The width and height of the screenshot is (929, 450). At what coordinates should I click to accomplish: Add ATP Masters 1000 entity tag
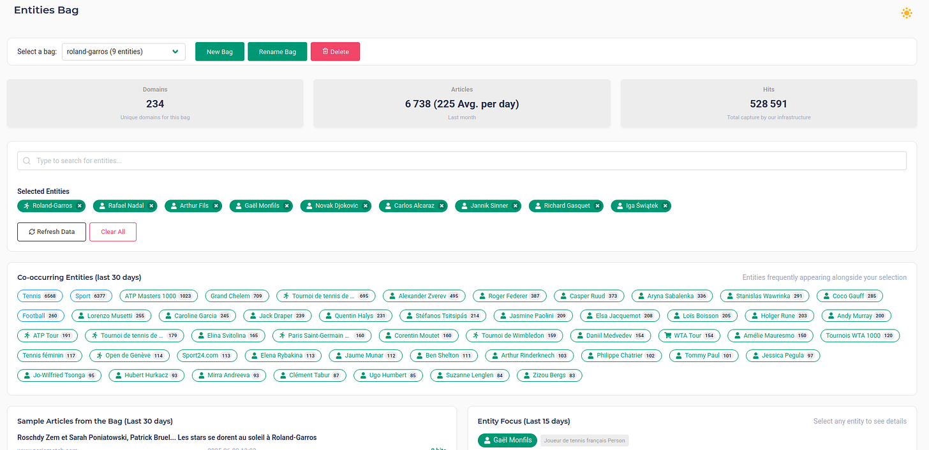click(159, 296)
